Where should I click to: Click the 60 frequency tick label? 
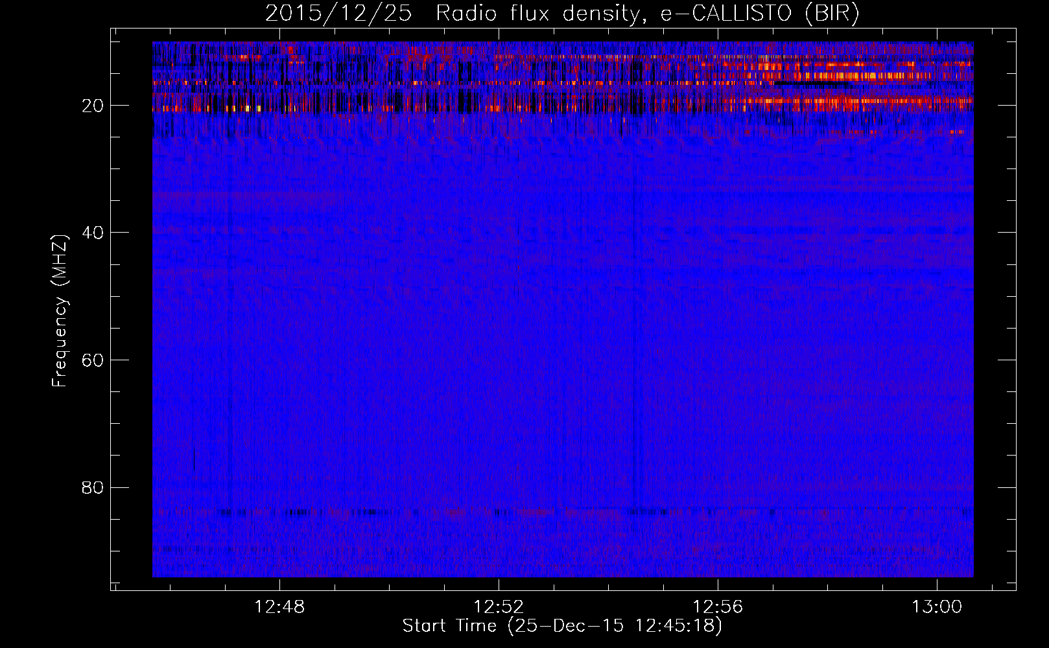point(93,360)
